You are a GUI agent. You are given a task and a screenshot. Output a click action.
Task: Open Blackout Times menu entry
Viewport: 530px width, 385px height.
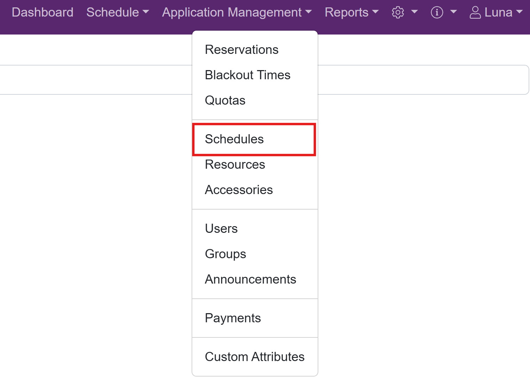coord(248,75)
